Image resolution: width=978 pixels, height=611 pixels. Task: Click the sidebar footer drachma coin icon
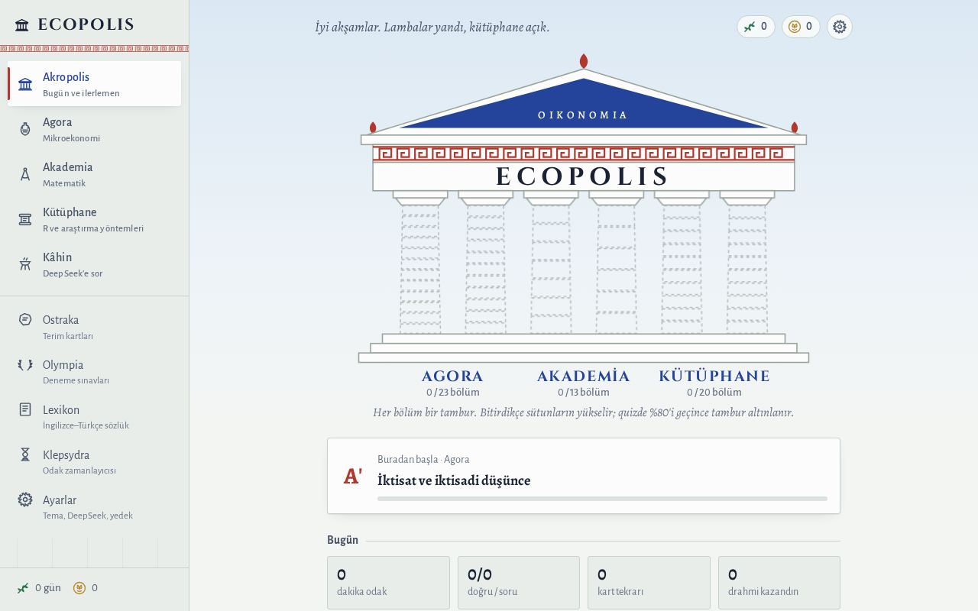coord(79,588)
